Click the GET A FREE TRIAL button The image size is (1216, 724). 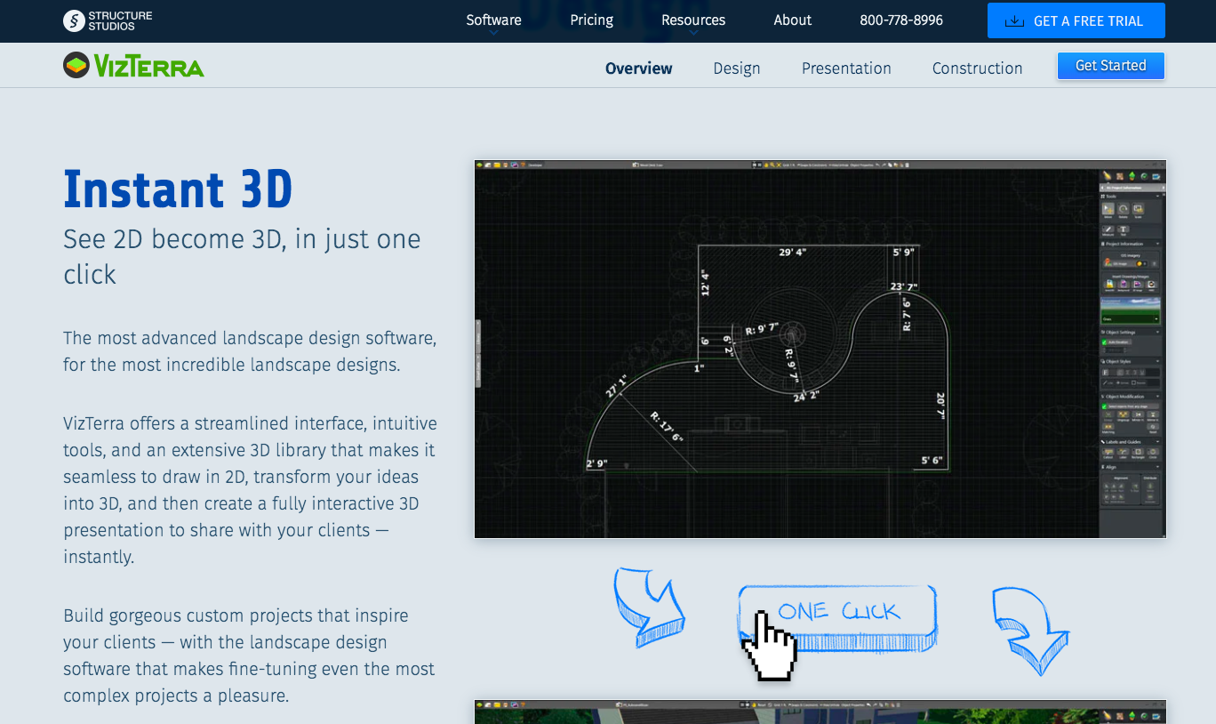coord(1076,20)
